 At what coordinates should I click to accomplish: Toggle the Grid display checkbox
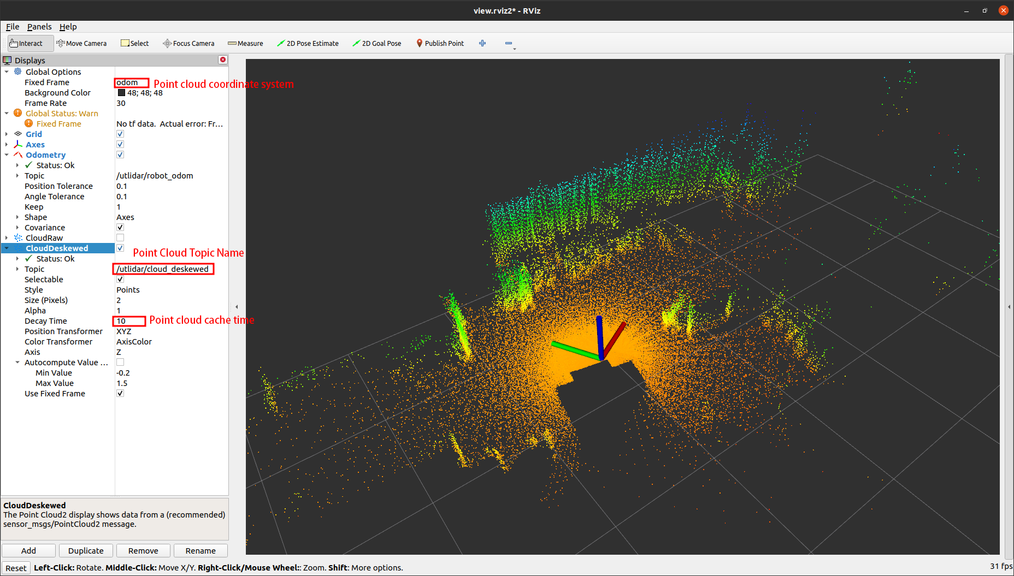pos(120,134)
